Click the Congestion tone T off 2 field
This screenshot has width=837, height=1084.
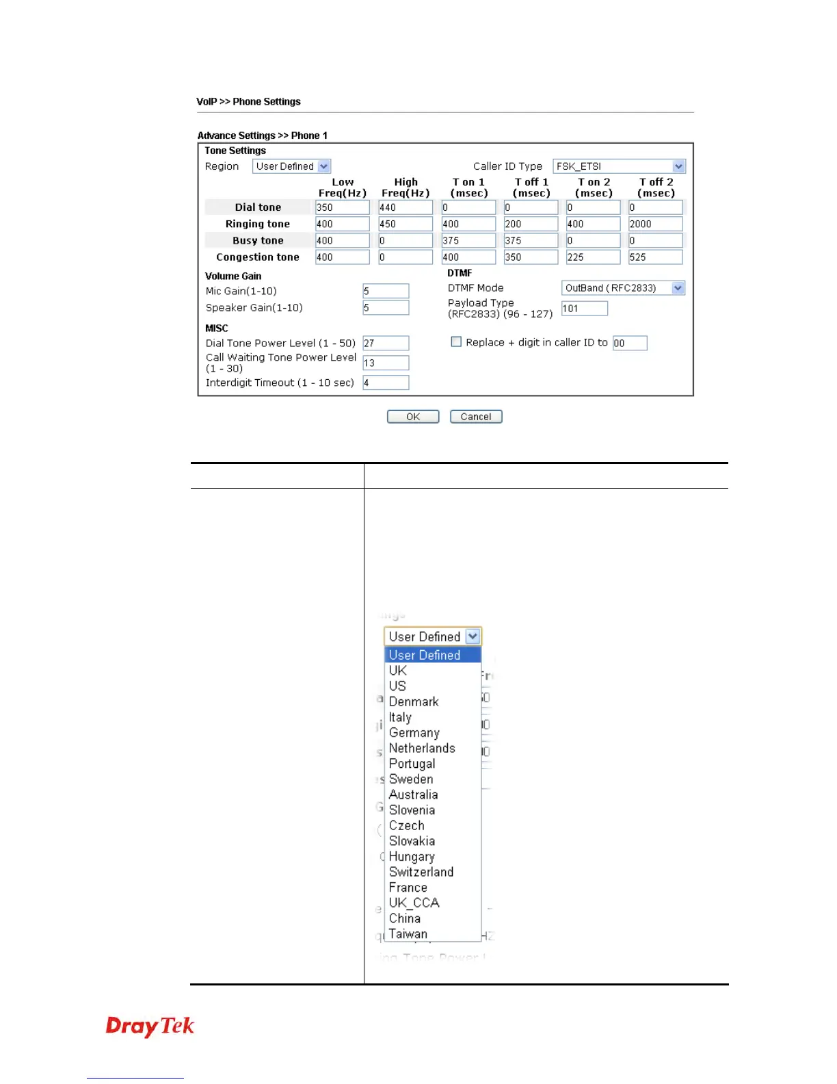656,257
